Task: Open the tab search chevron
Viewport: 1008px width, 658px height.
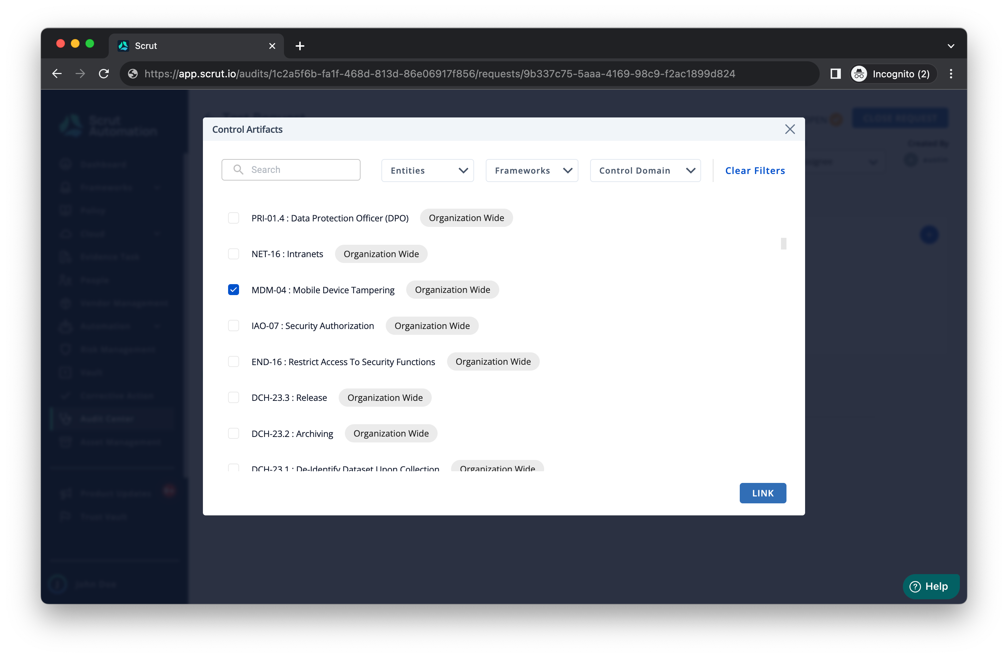Action: tap(951, 46)
